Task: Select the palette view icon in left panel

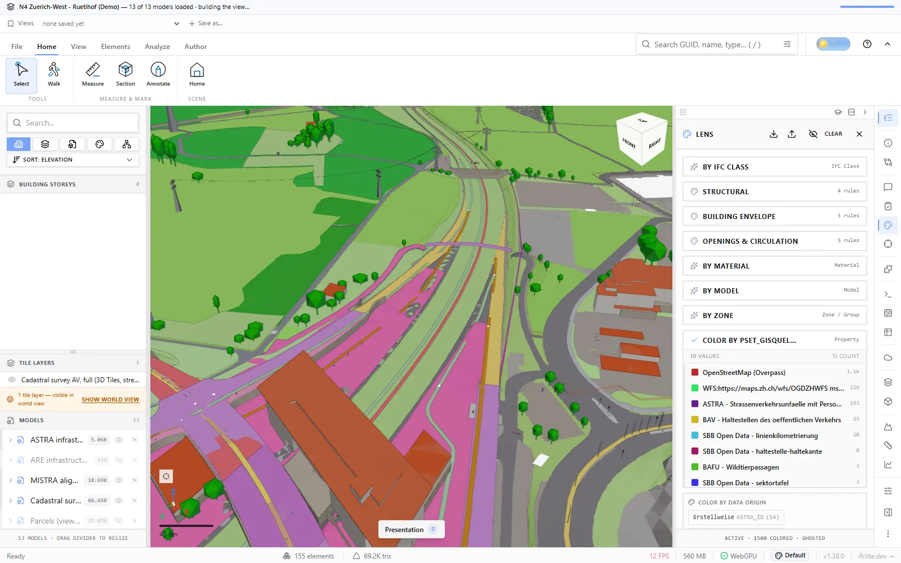Action: tap(100, 144)
